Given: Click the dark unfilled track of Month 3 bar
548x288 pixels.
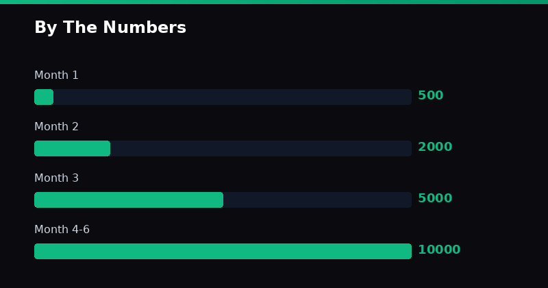Looking at the screenshot, I should tap(317, 200).
